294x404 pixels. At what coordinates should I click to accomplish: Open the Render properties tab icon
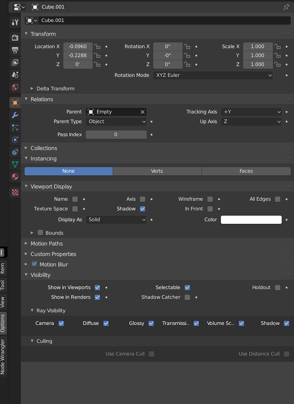15,38
